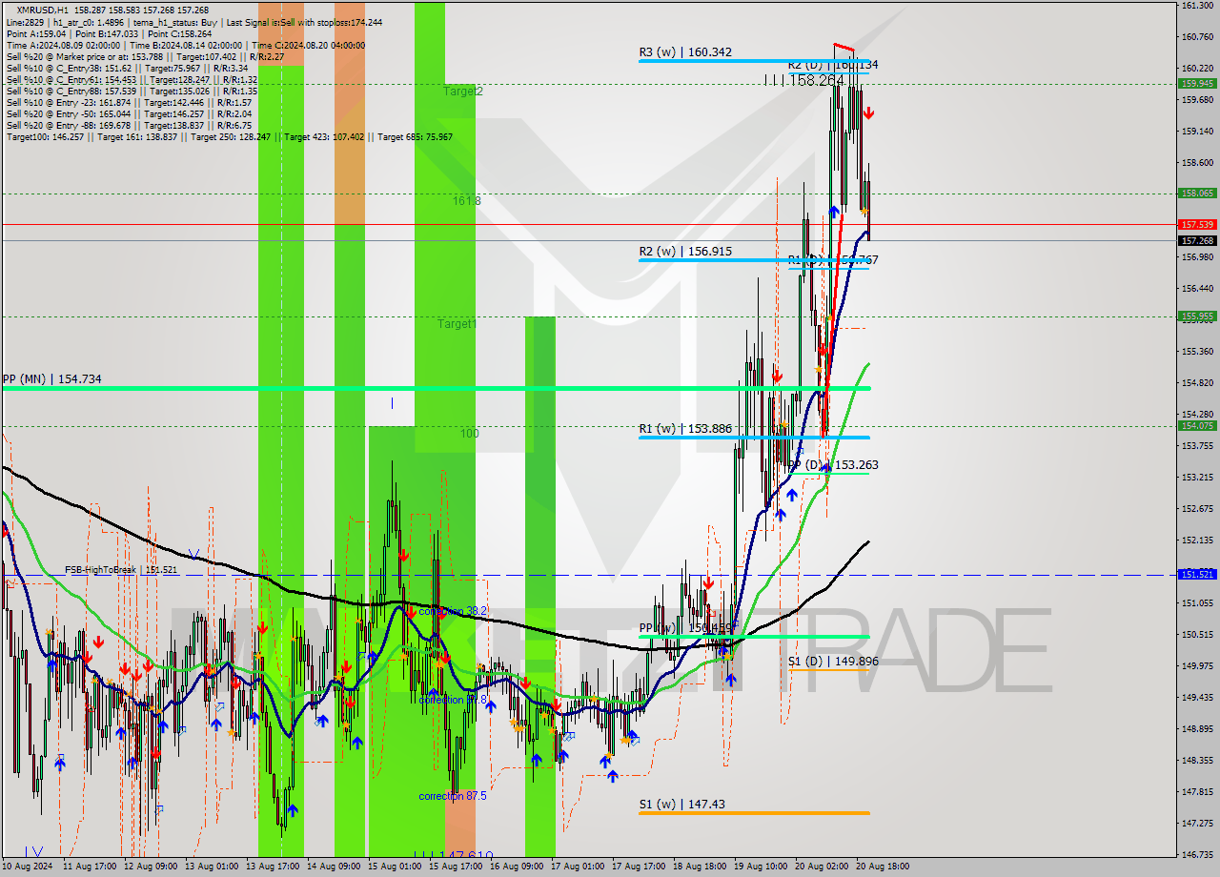Viewport: 1220px width, 877px height.
Task: Click the 'S1 (D) | 149.896' support label
Action: [833, 661]
